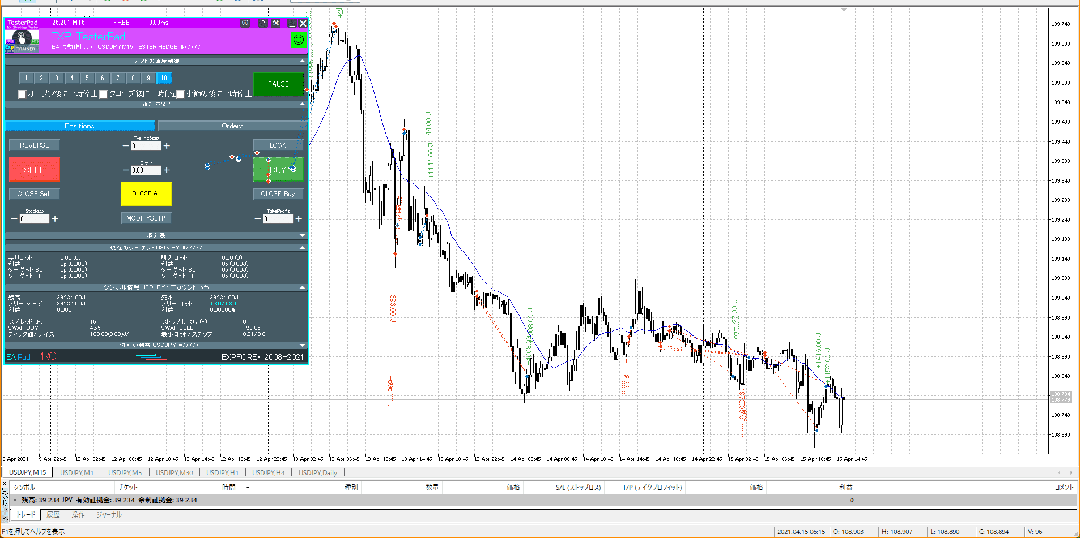
Task: Click the info icon in TesterPad header
Action: (x=245, y=23)
